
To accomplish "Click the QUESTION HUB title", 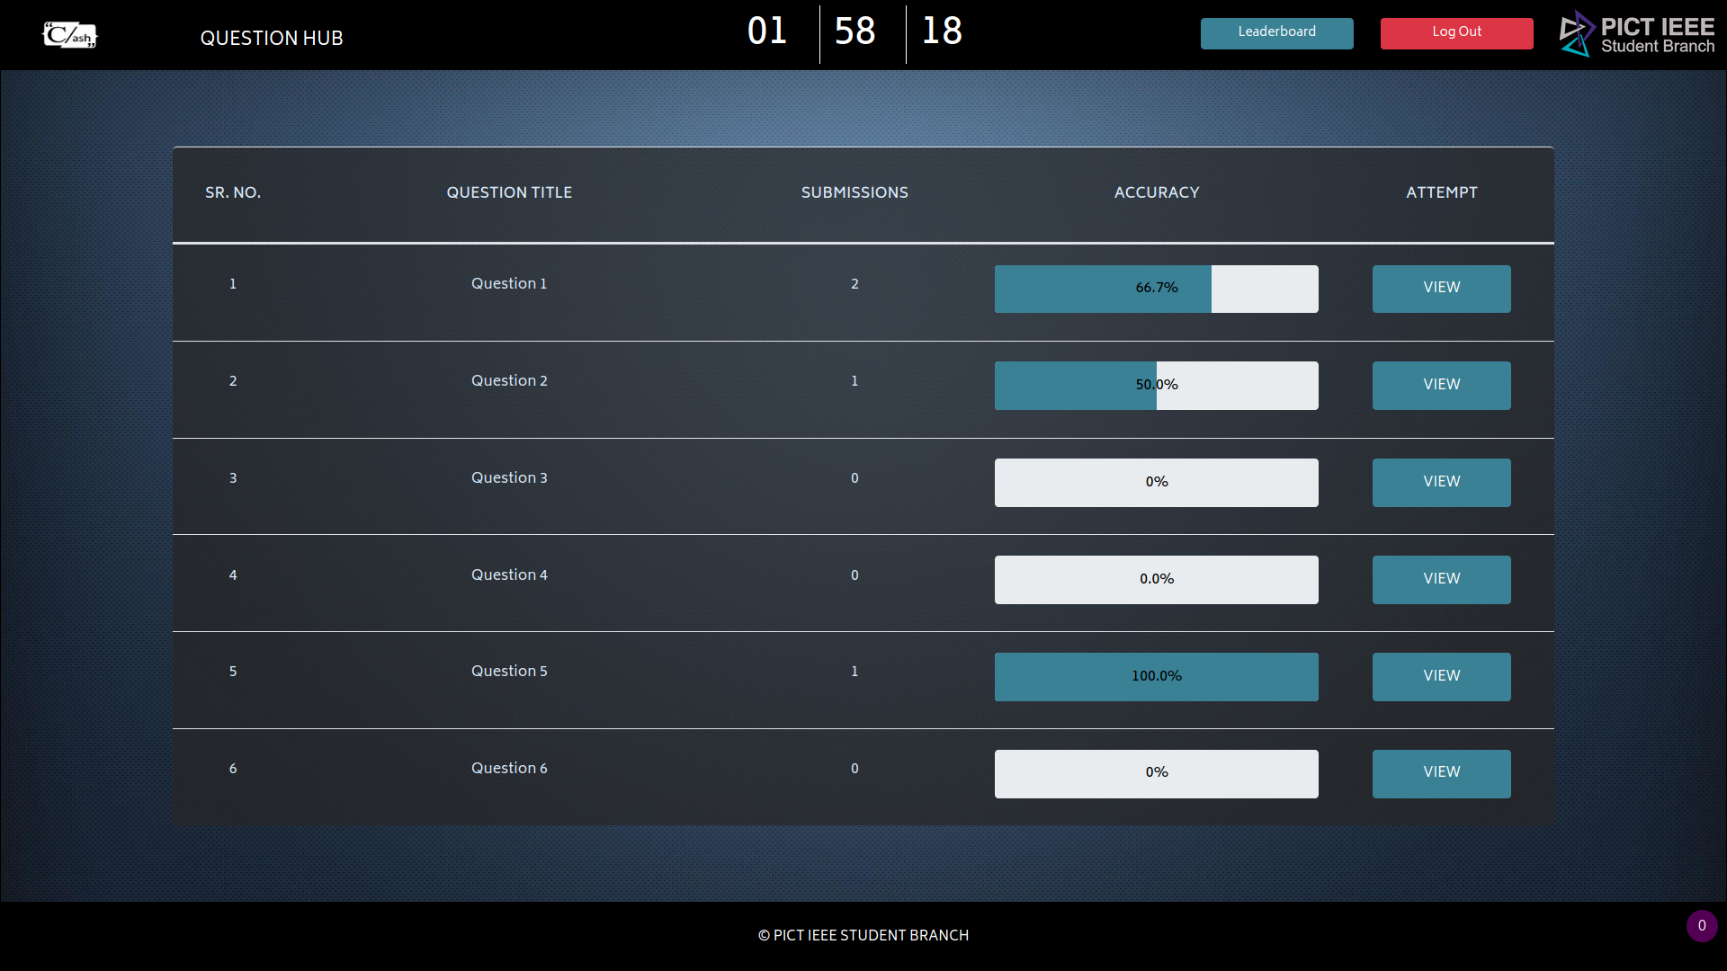I will 271,38.
